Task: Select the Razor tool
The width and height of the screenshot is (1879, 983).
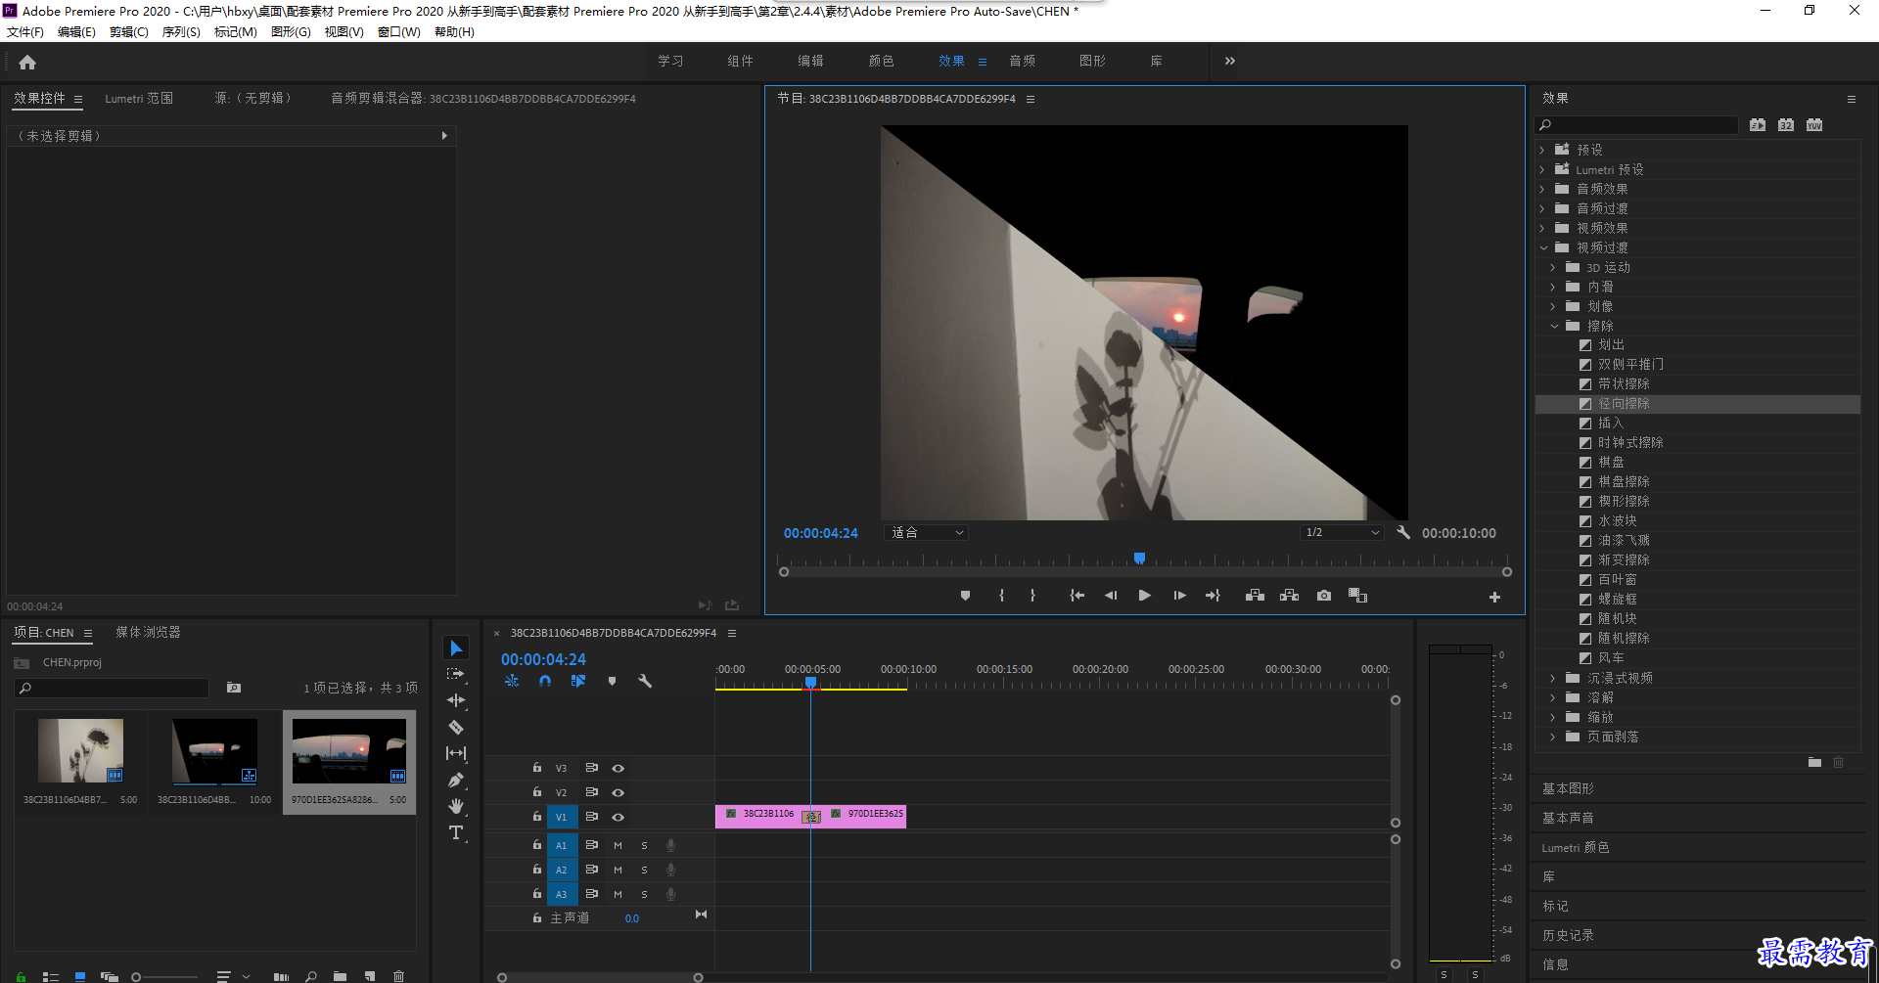Action: (456, 727)
